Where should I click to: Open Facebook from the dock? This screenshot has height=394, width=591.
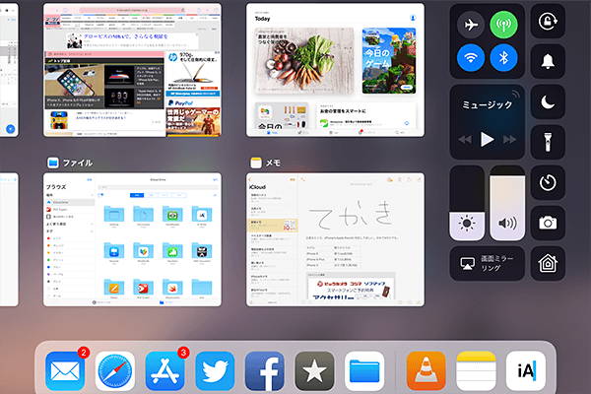click(x=265, y=371)
